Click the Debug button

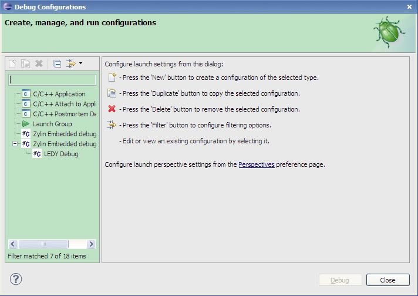(x=340, y=280)
